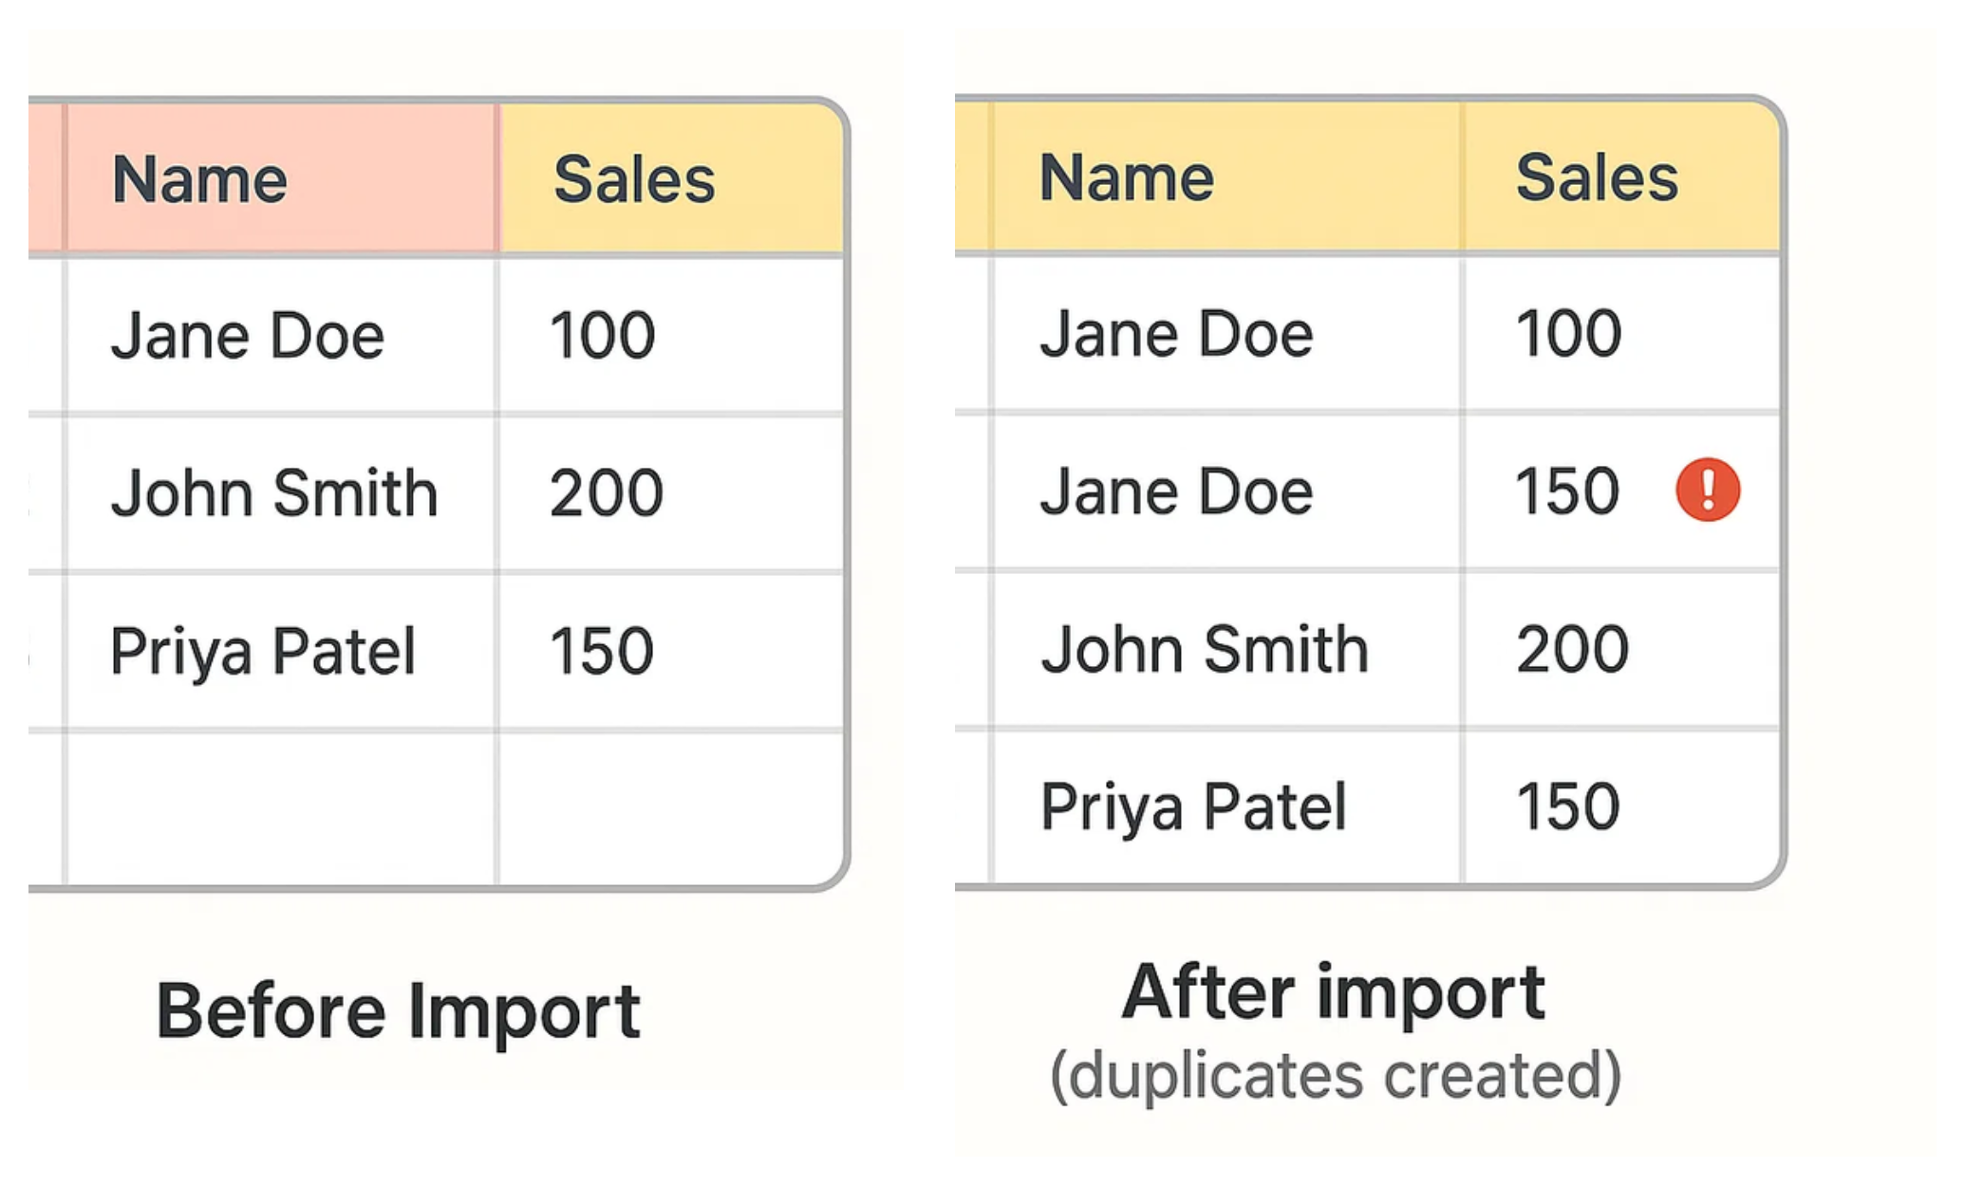This screenshot has width=1965, height=1185.
Task: Select the 100 sales cell in Before table
Action: [602, 336]
